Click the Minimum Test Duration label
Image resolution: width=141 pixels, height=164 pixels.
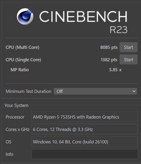click(28, 91)
